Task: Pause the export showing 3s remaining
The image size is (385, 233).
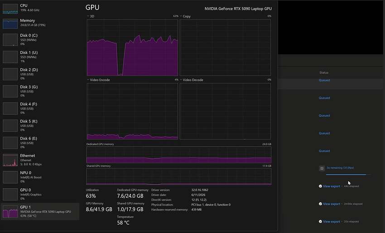Action: pyautogui.click(x=322, y=168)
